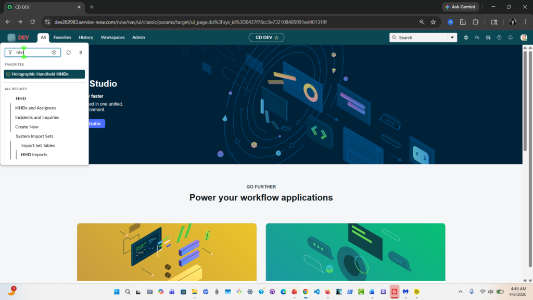
Task: Pin the All menu panel
Action: (x=81, y=53)
